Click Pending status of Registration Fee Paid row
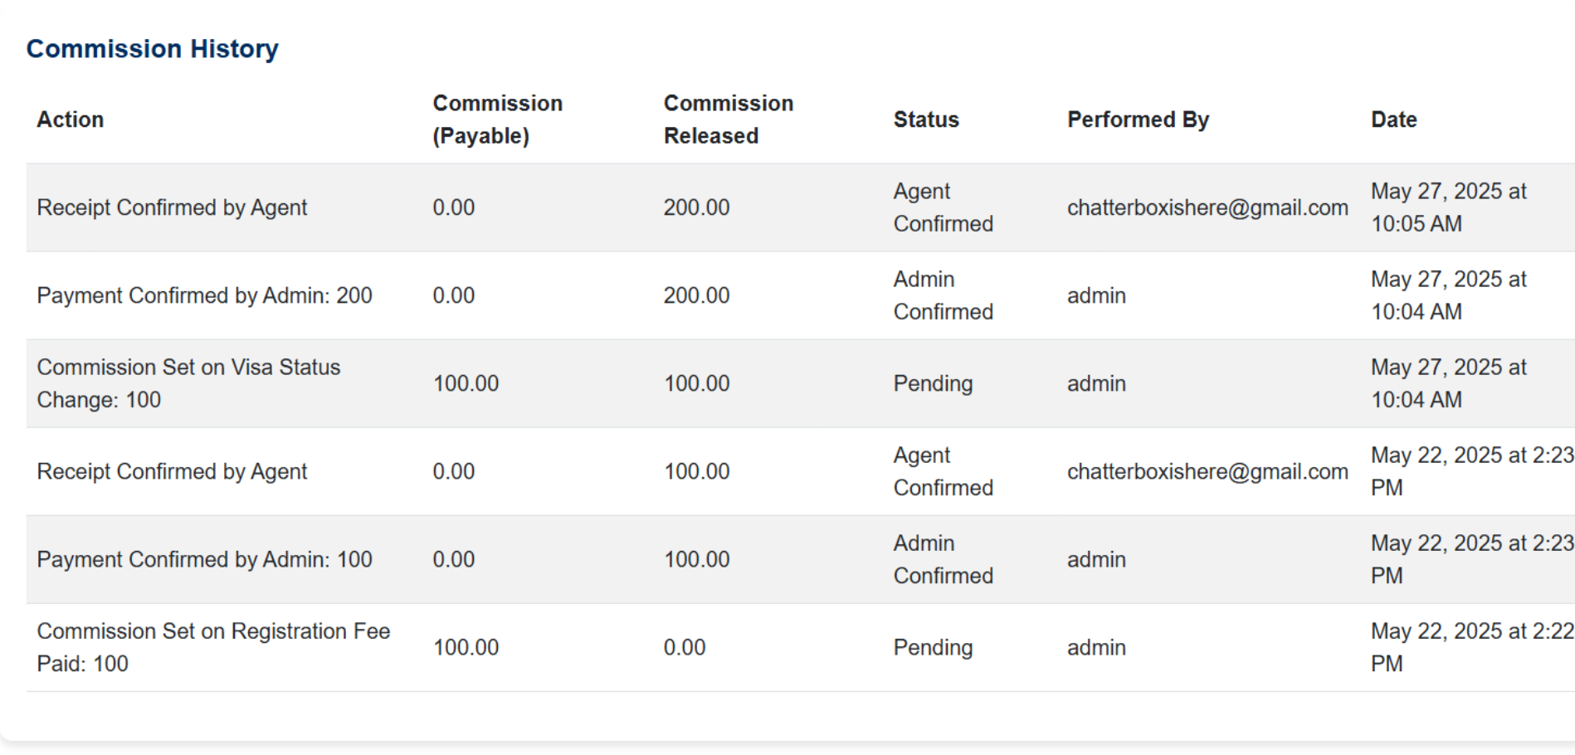 pos(933,647)
